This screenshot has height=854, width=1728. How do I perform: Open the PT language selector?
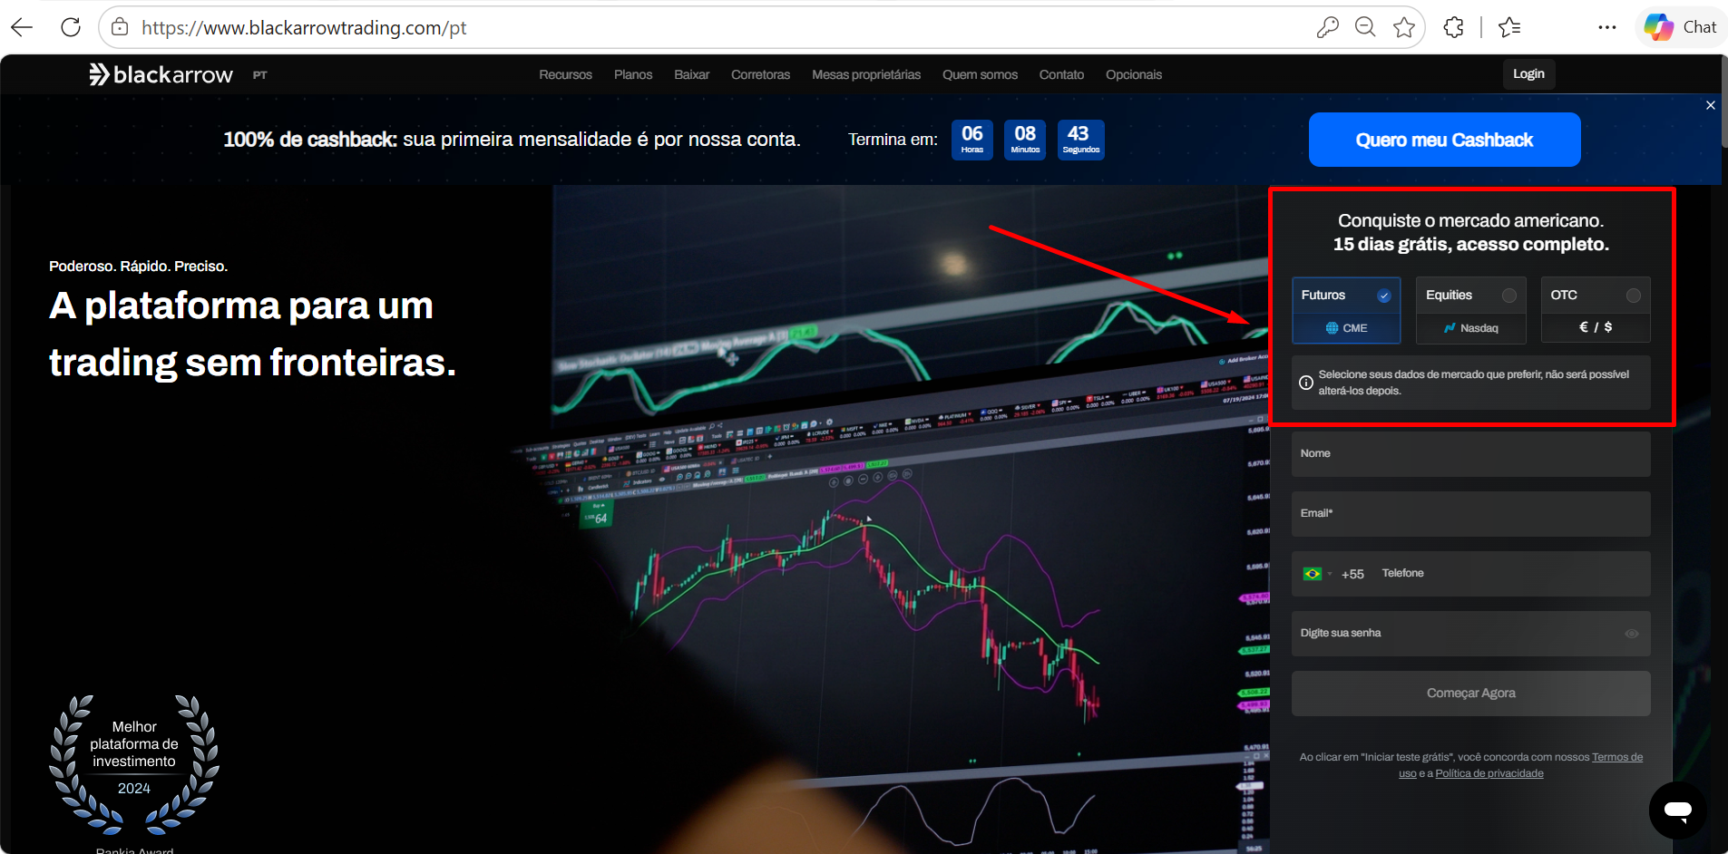coord(260,75)
